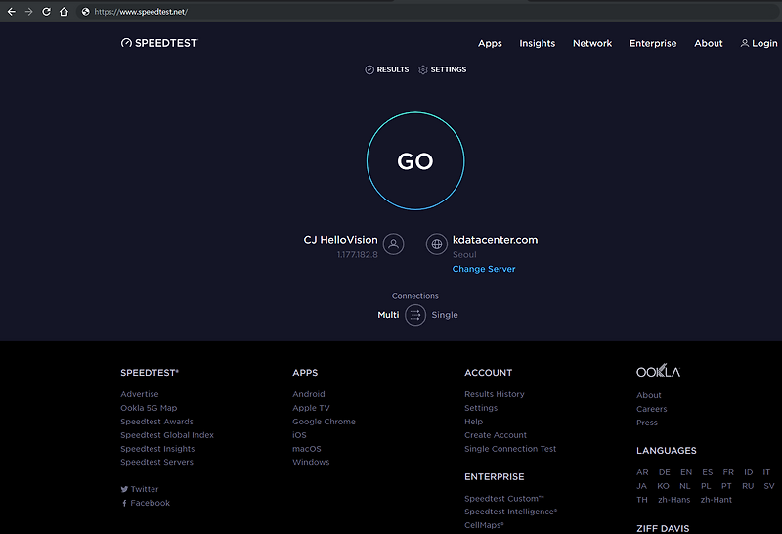
Task: Open Ookla About footer link
Action: click(x=649, y=395)
